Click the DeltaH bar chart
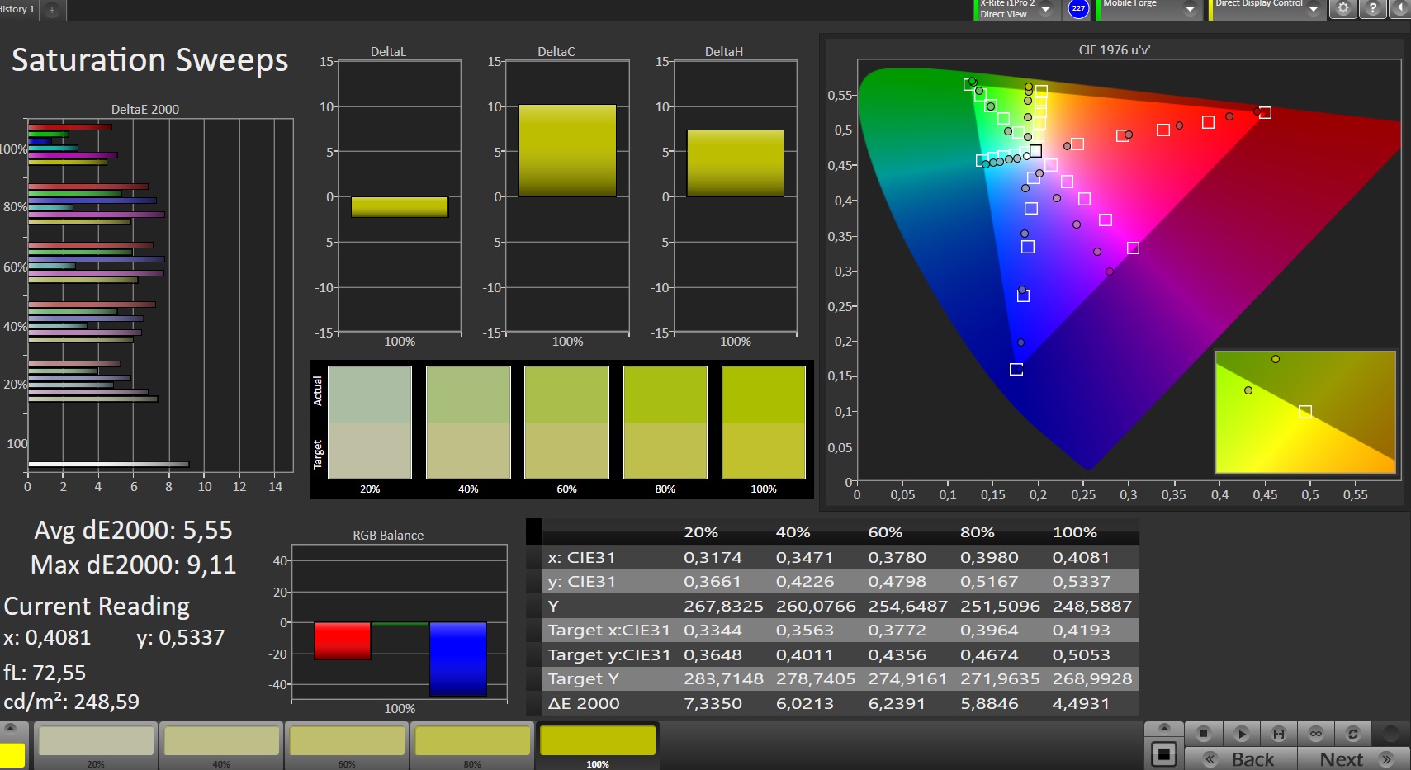The width and height of the screenshot is (1411, 770). tap(736, 197)
